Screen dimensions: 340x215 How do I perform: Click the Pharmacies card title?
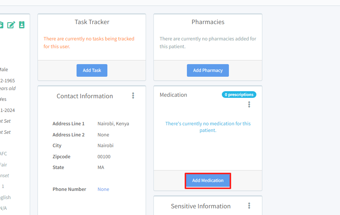click(x=208, y=22)
